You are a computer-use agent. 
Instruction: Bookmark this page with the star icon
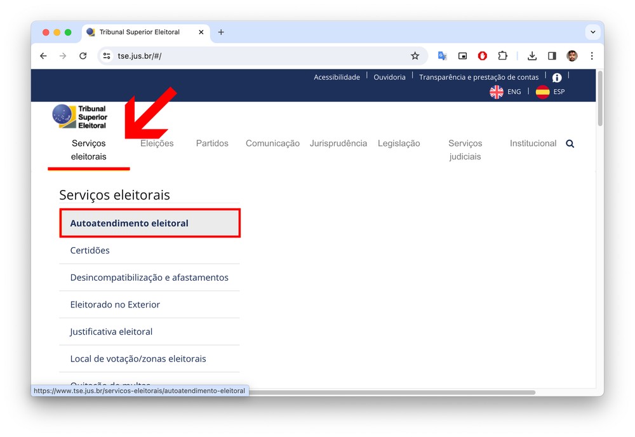(415, 56)
